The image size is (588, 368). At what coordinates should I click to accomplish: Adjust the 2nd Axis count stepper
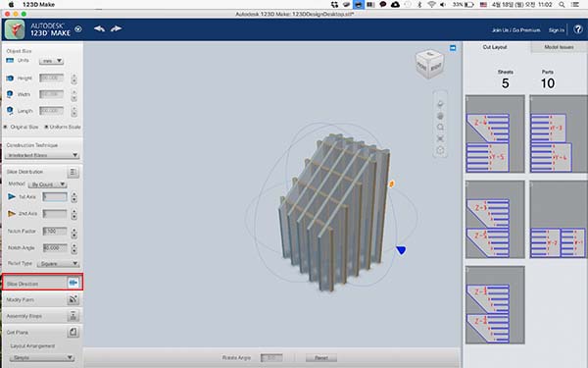tap(73, 214)
